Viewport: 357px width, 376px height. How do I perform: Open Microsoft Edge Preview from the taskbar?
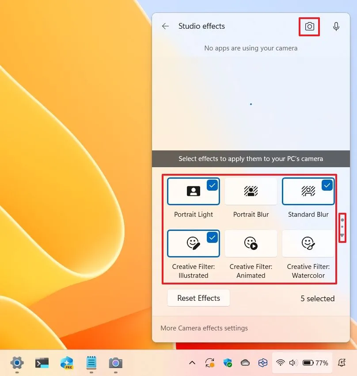(66, 363)
